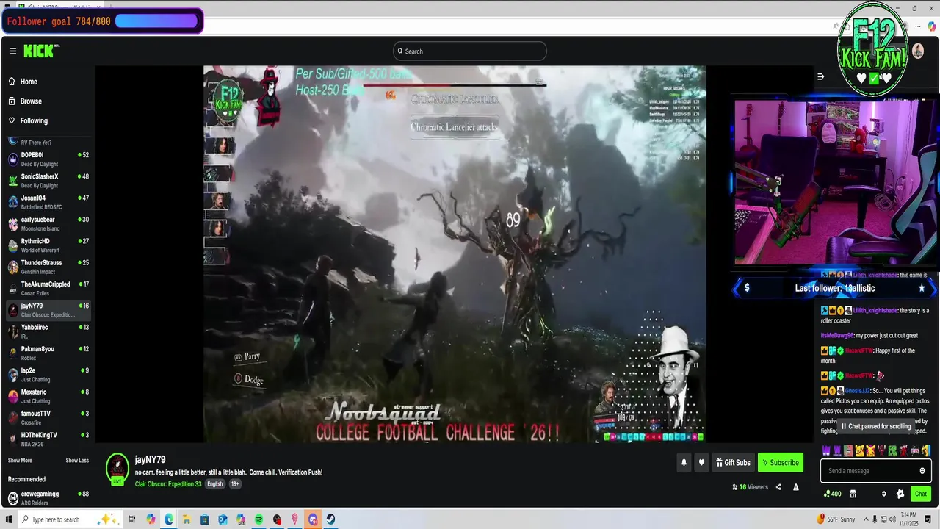
Task: Open File Explorer on the taskbar
Action: (187, 519)
